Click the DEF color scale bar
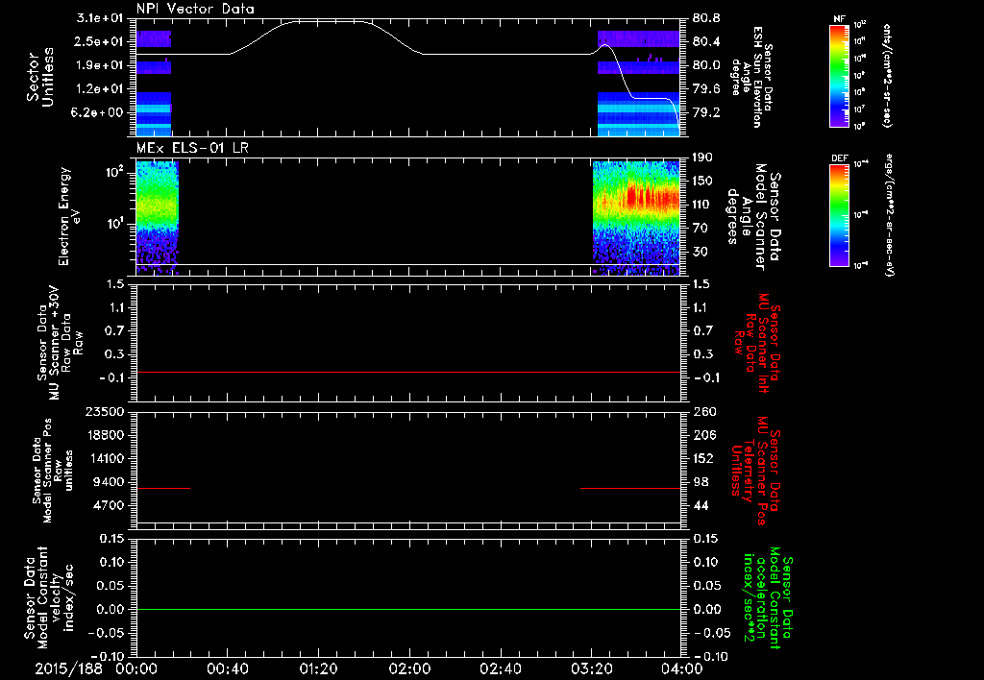984x680 pixels. (839, 215)
